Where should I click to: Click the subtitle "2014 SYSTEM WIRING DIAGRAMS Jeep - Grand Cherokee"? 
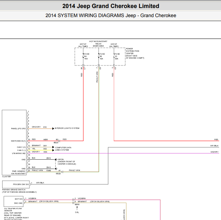pyautogui.click(x=110, y=15)
